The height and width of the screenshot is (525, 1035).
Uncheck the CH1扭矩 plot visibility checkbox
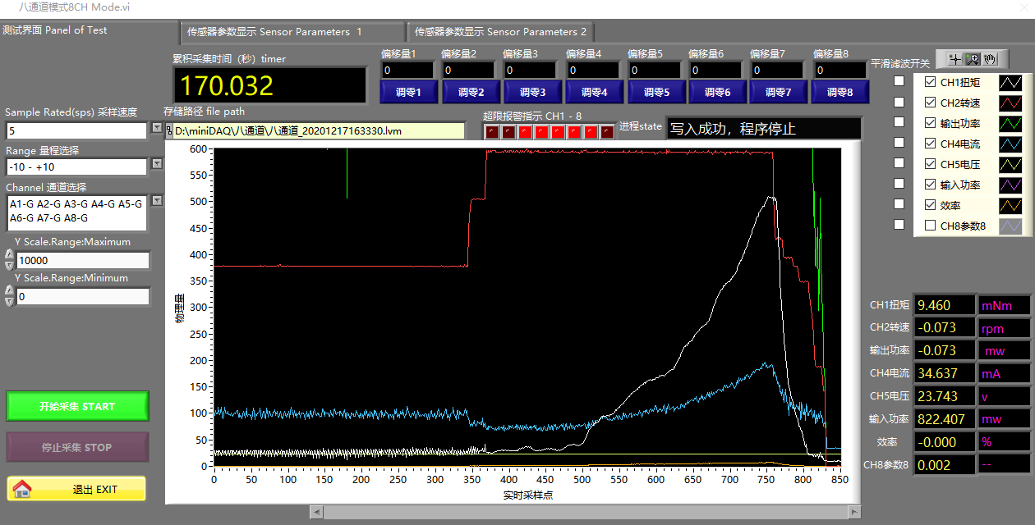point(930,82)
